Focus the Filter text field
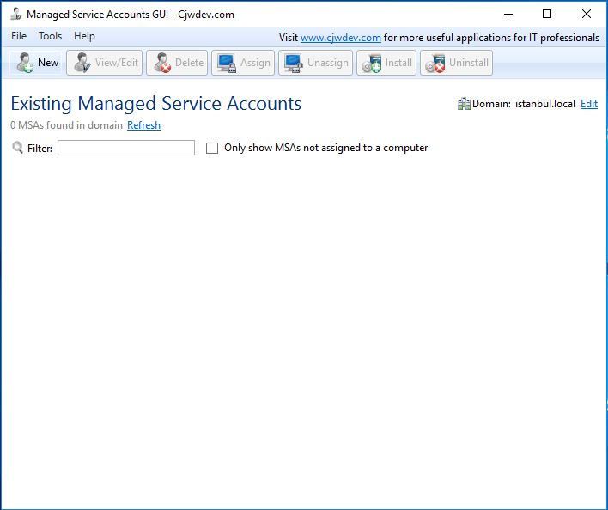 click(x=126, y=148)
